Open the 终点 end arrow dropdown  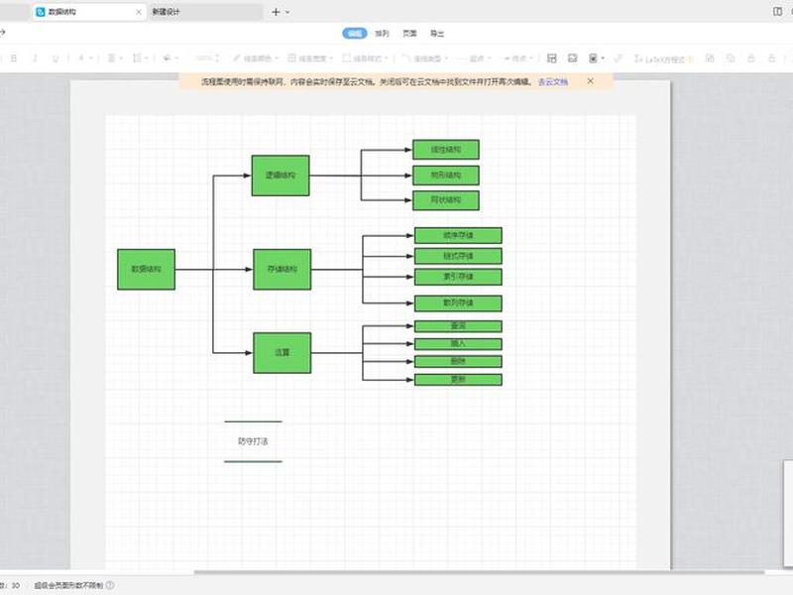click(516, 59)
